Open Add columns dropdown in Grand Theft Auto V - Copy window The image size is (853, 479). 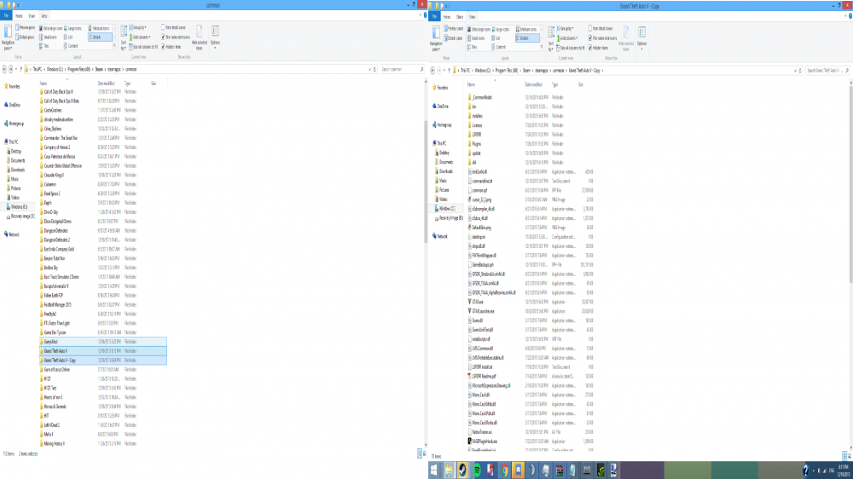(x=567, y=38)
